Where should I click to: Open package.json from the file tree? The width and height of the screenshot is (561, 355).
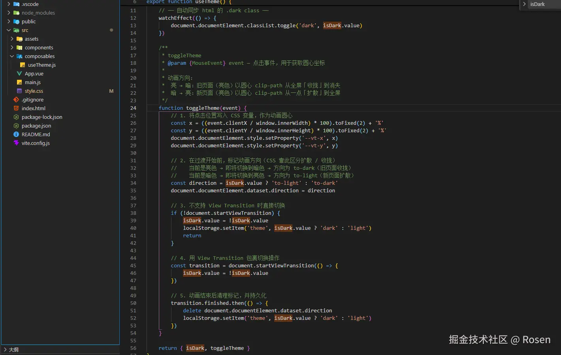(36, 126)
